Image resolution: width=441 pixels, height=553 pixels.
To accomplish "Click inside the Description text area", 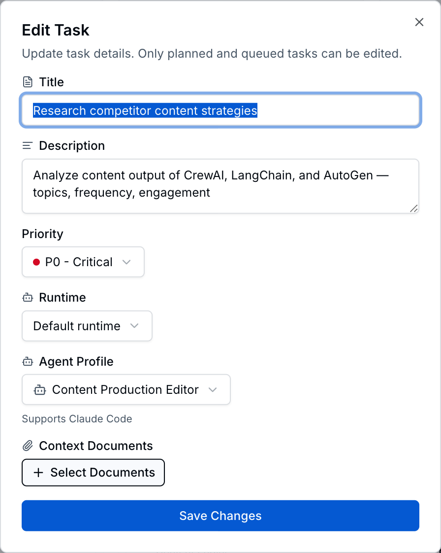I will pos(220,186).
